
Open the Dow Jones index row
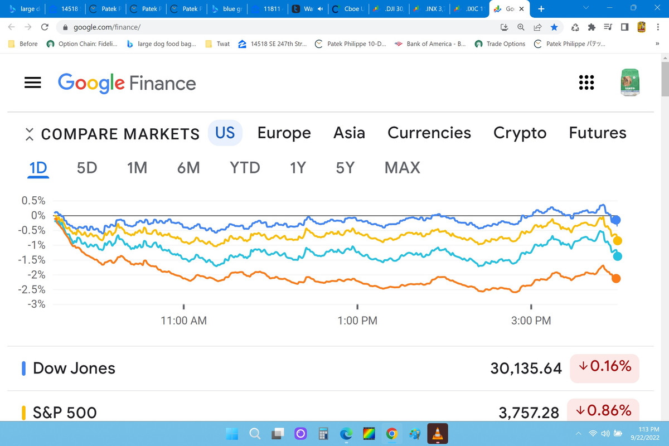point(330,368)
